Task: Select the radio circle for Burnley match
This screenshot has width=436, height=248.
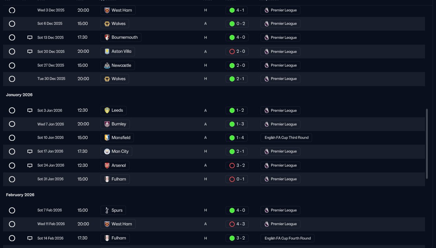Action: tap(12, 124)
